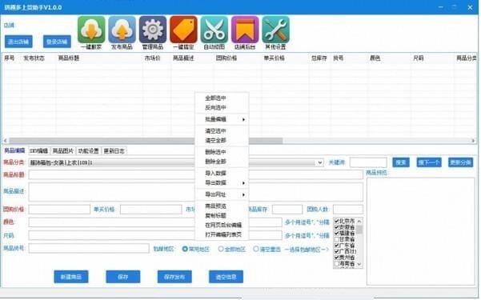The image size is (481, 300).
Task: Open the 管理商品 gear icon
Action: pyautogui.click(x=153, y=30)
